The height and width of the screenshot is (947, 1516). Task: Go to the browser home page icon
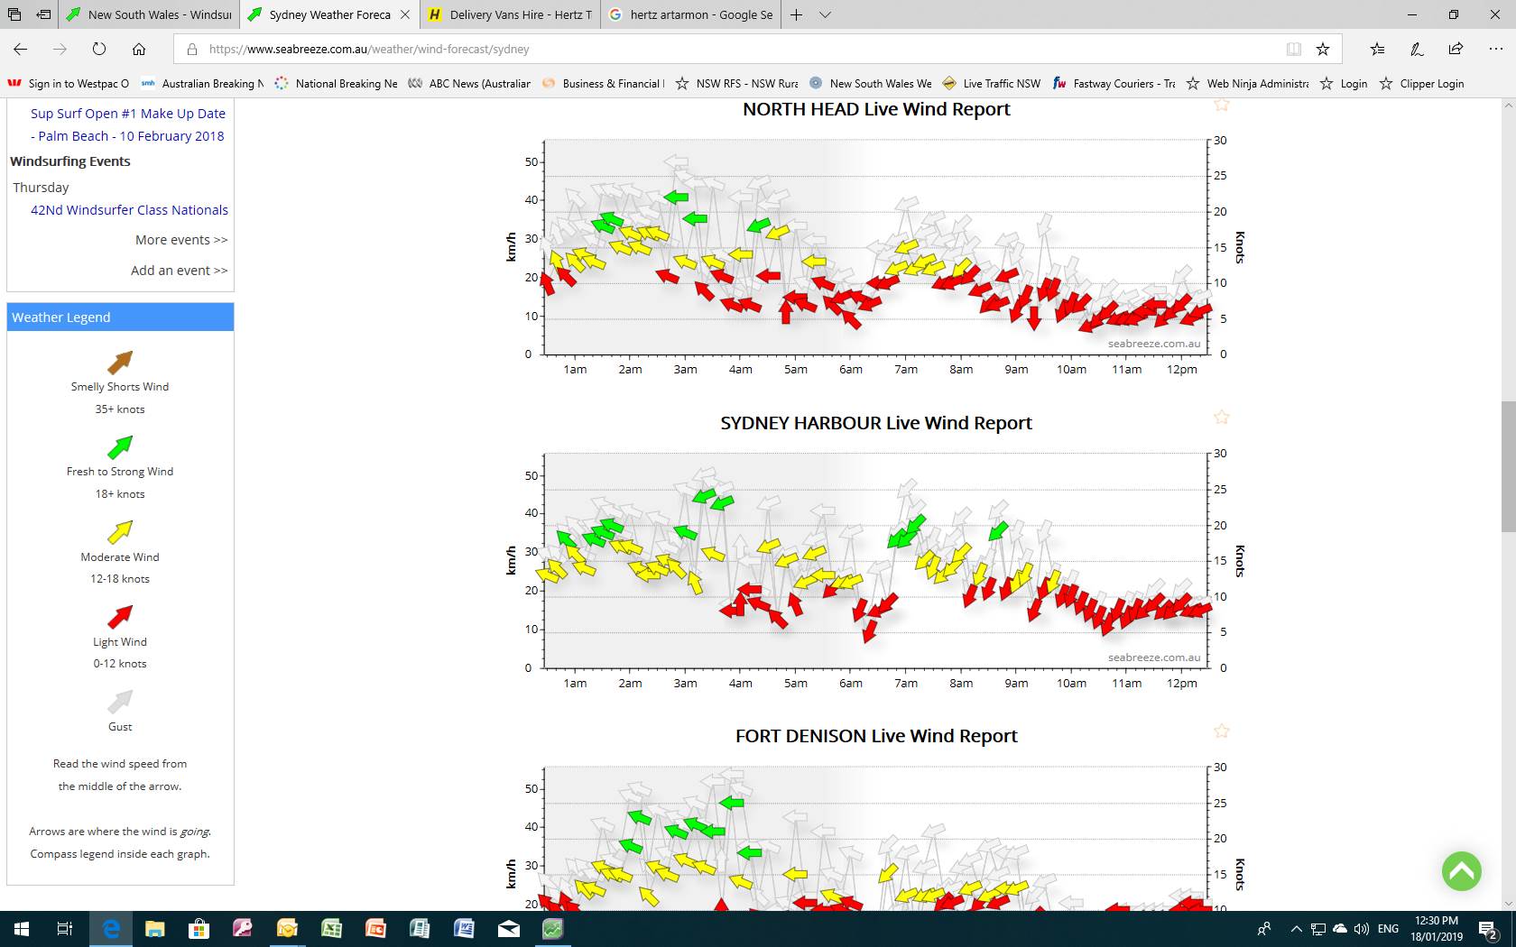tap(139, 49)
